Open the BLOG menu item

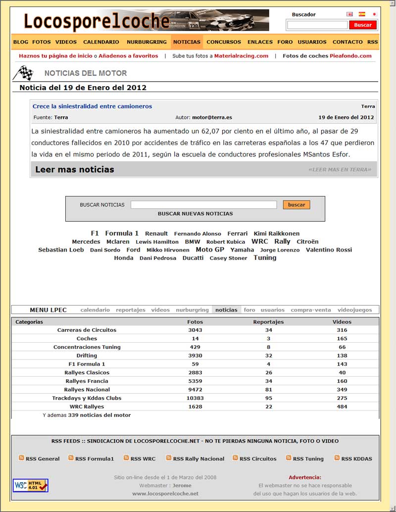click(21, 42)
